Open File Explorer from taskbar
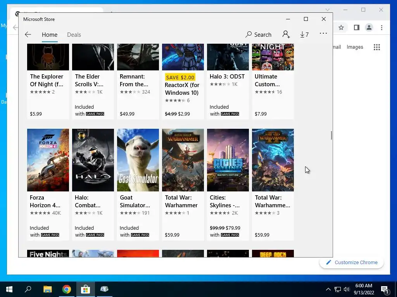The width and height of the screenshot is (397, 297). pos(47,289)
